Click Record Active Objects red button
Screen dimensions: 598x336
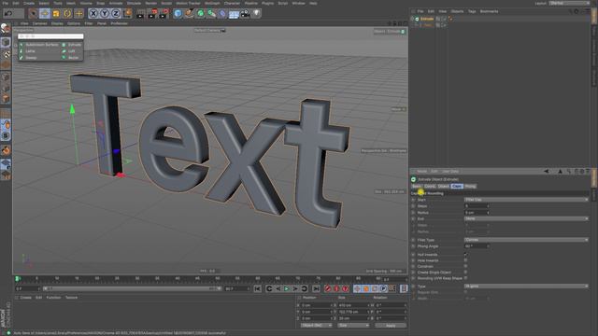click(x=328, y=288)
